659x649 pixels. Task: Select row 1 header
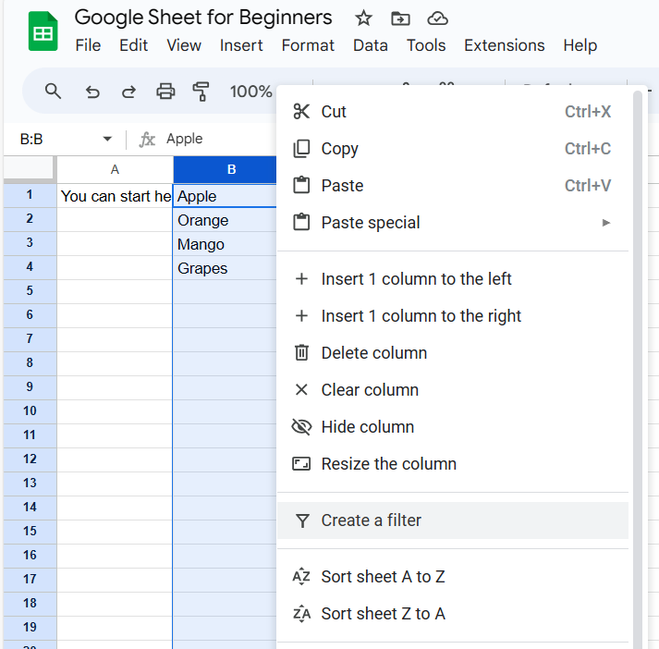(x=30, y=195)
